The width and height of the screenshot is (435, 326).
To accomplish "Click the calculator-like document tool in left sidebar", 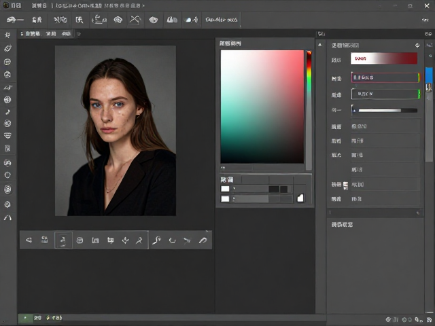I will coord(7,148).
